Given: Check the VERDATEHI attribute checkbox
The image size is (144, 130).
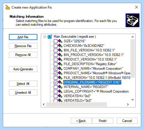Looking at the screenshot, I should tap(55, 96).
